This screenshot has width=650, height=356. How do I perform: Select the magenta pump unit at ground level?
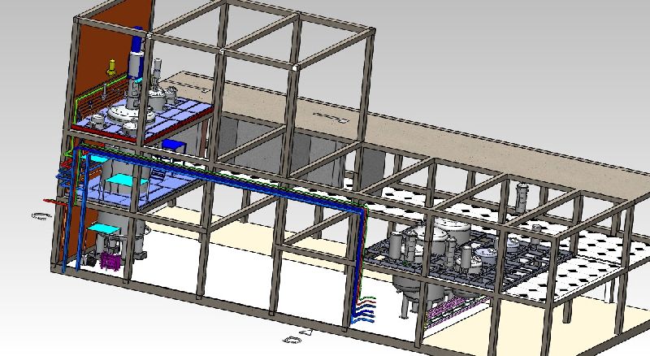tap(110, 262)
